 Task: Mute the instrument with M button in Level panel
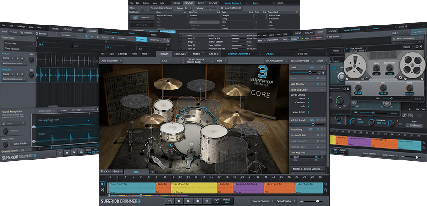(x=323, y=73)
